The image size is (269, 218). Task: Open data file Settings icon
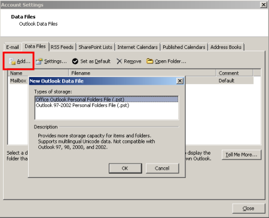pos(39,62)
